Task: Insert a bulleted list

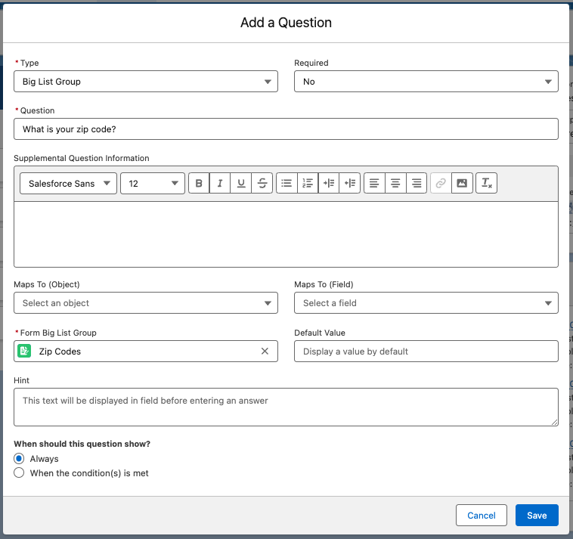Action: coord(286,183)
